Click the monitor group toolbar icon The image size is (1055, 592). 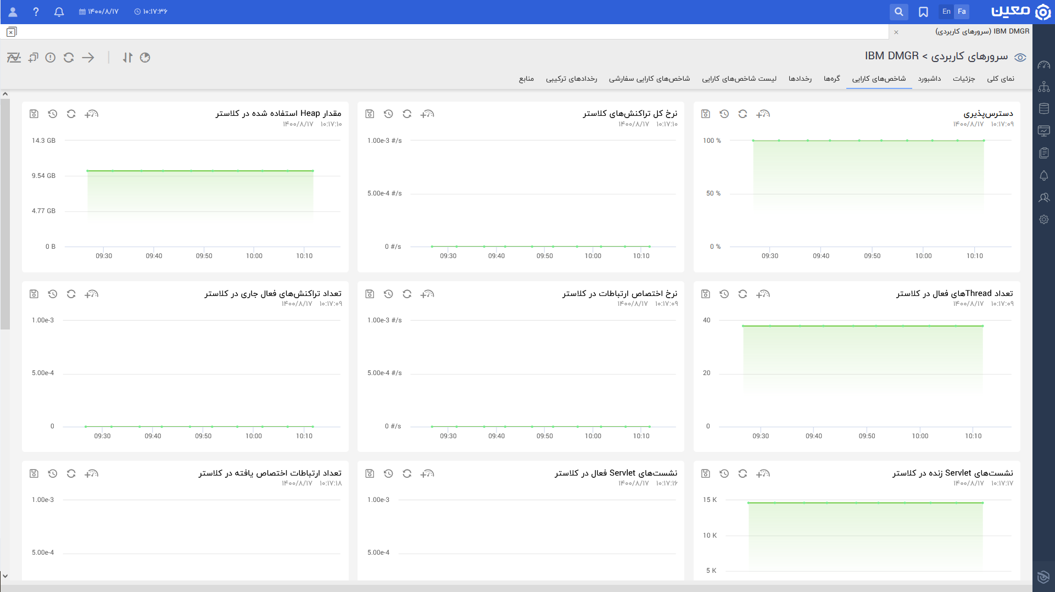point(34,58)
